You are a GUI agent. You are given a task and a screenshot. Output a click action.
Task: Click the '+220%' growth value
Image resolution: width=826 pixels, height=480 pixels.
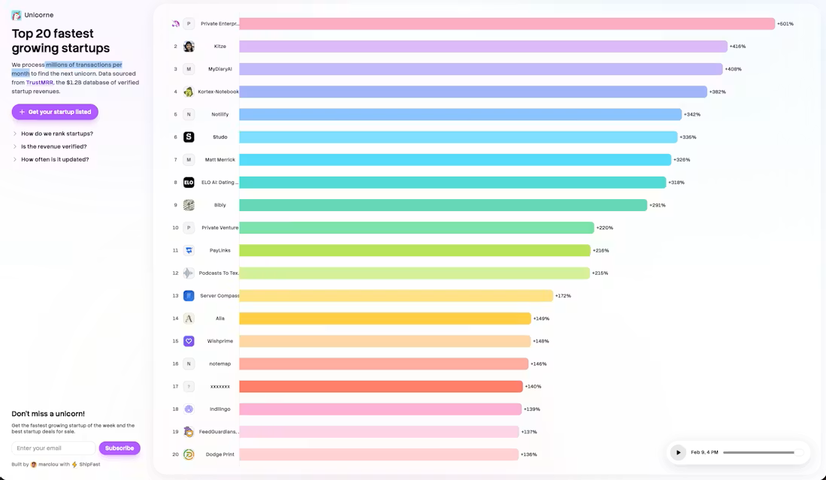point(605,228)
